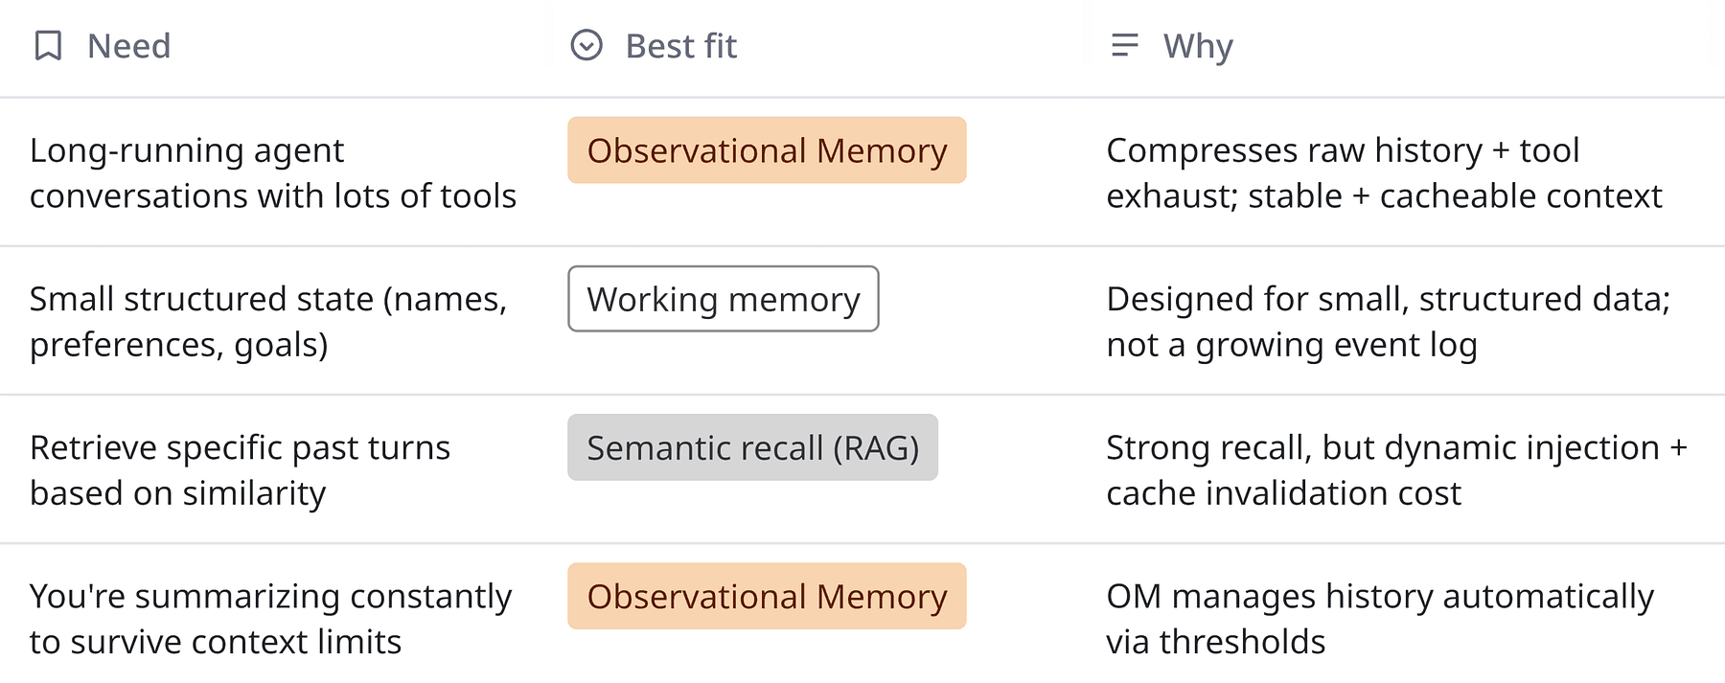Click the bookmark icon beside Need header

(48, 45)
